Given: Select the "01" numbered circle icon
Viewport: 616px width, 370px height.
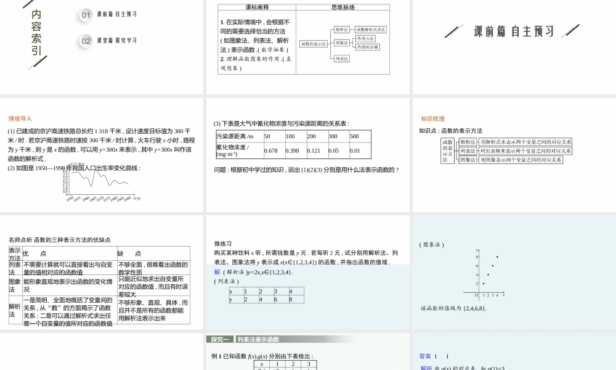Looking at the screenshot, I should tap(85, 15).
